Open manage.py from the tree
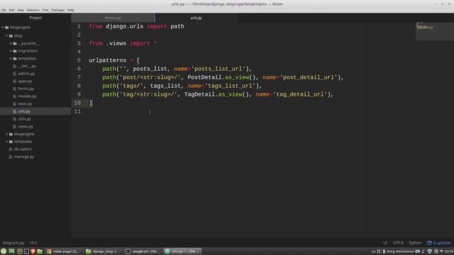 [24, 157]
